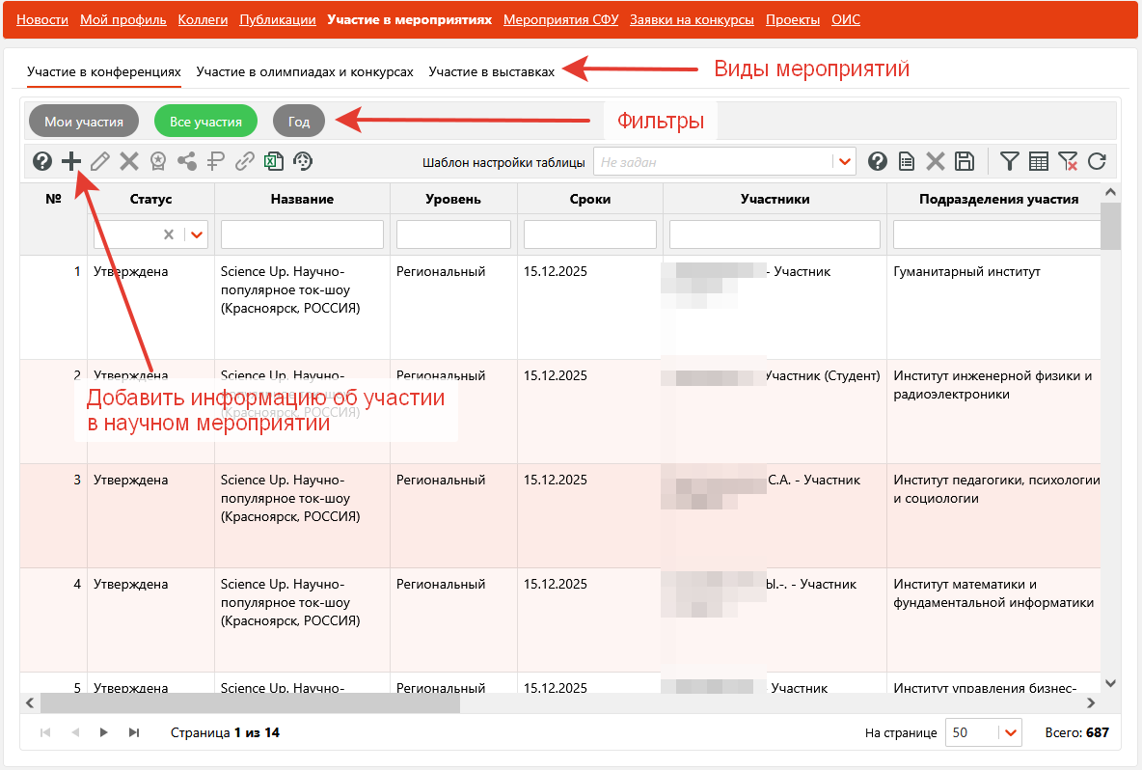
Task: Click the pencil edit icon in toolbar
Action: pyautogui.click(x=100, y=162)
